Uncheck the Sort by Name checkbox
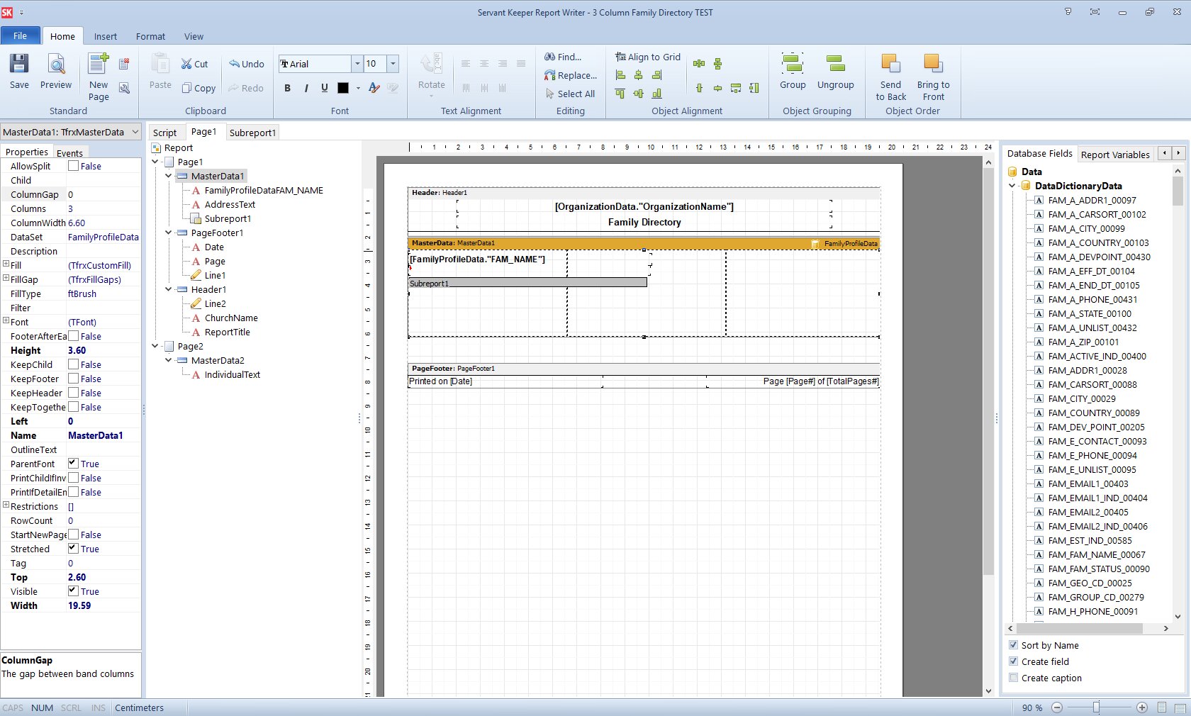Image resolution: width=1191 pixels, height=716 pixels. (1013, 645)
